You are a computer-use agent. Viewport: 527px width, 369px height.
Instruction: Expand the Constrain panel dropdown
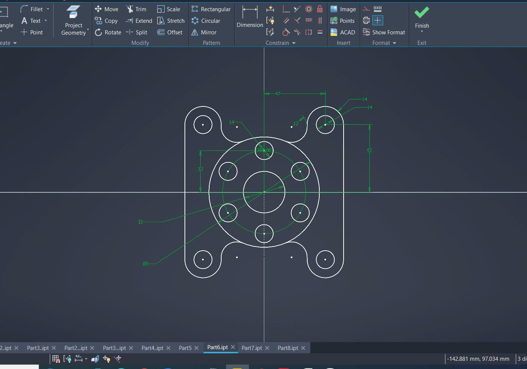tap(294, 43)
